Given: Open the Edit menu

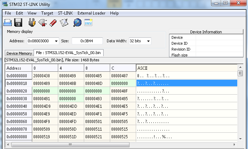Looking at the screenshot, I should [19, 13].
